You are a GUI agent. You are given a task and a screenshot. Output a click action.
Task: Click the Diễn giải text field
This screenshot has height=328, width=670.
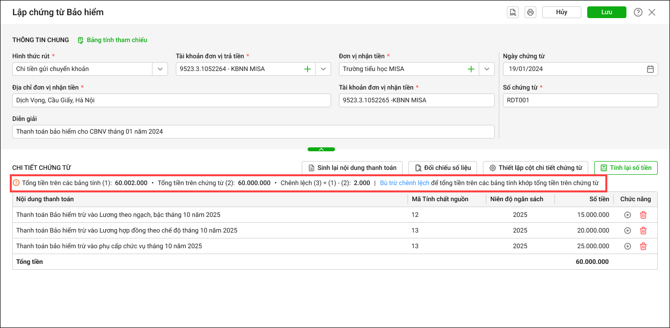click(253, 132)
